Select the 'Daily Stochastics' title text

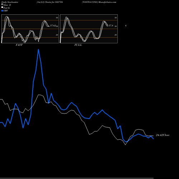(10, 2)
